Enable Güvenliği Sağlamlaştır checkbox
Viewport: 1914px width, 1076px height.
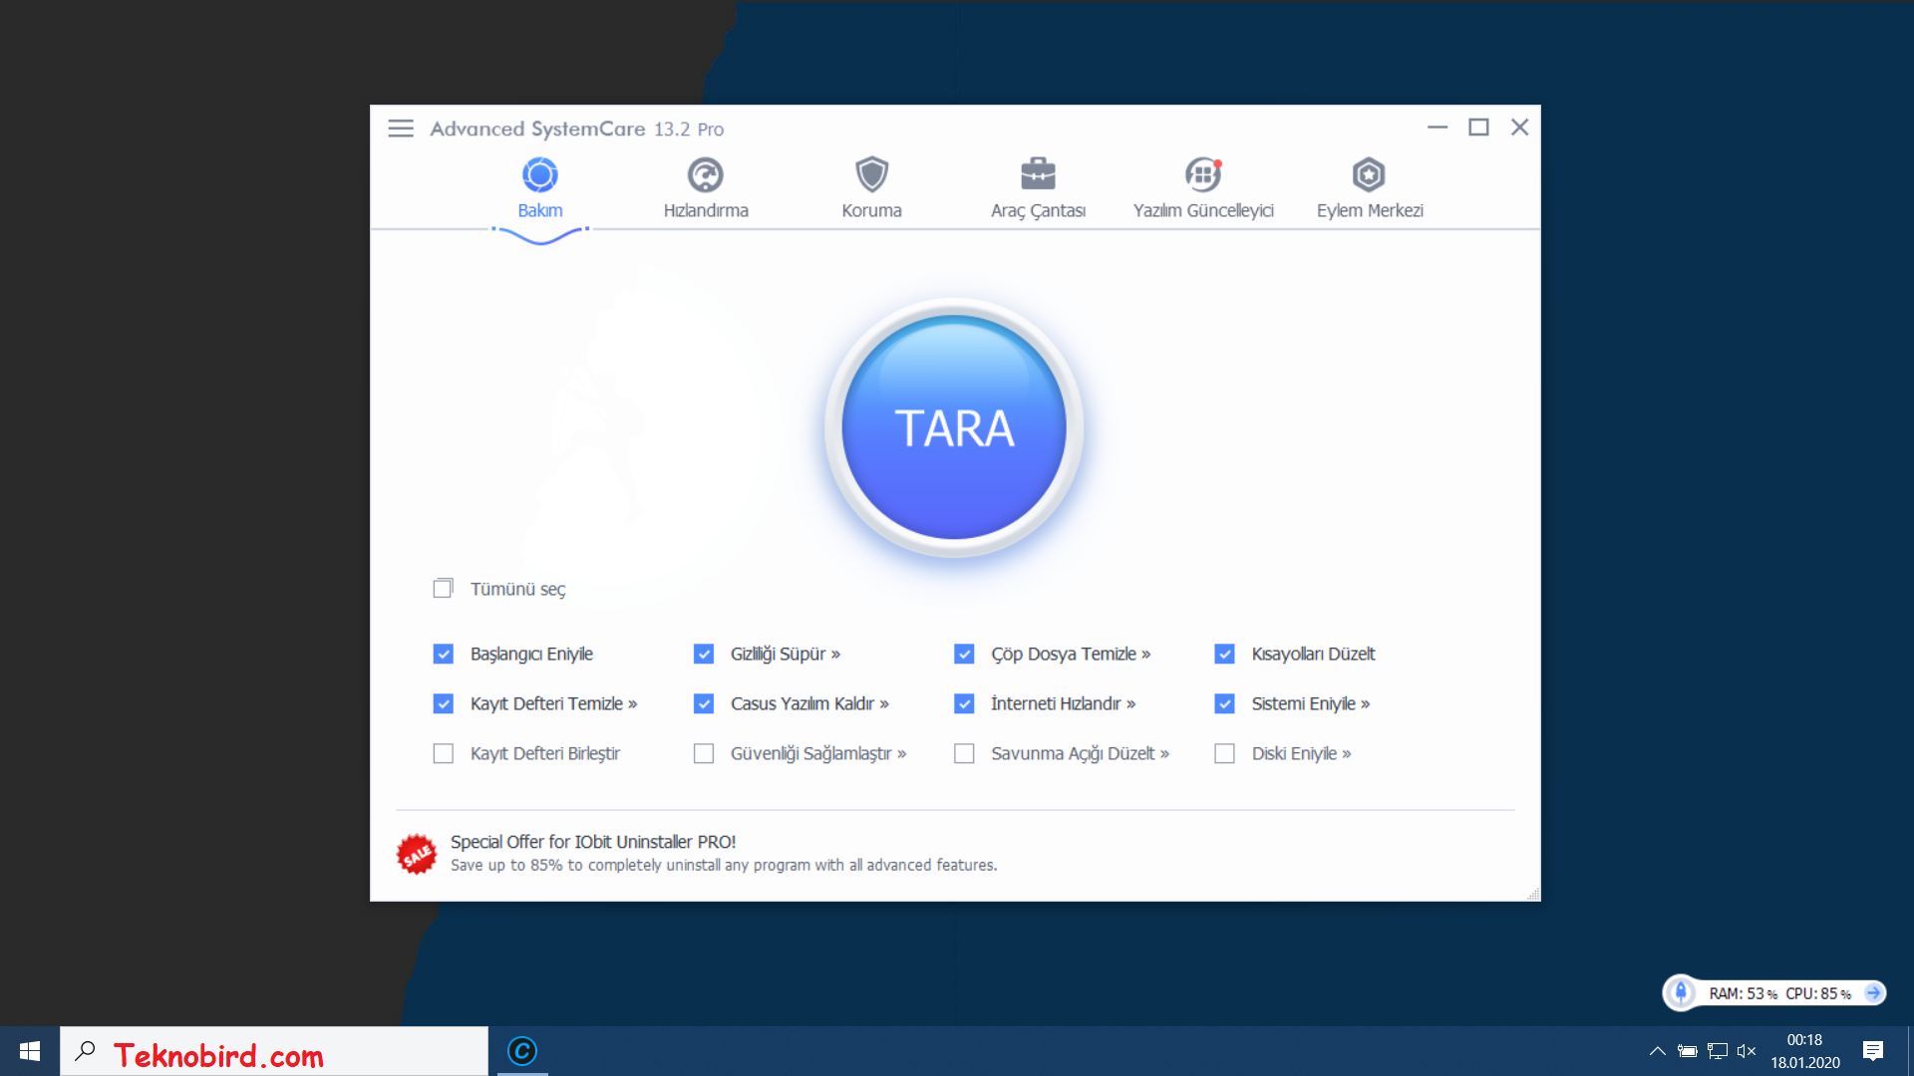point(704,753)
